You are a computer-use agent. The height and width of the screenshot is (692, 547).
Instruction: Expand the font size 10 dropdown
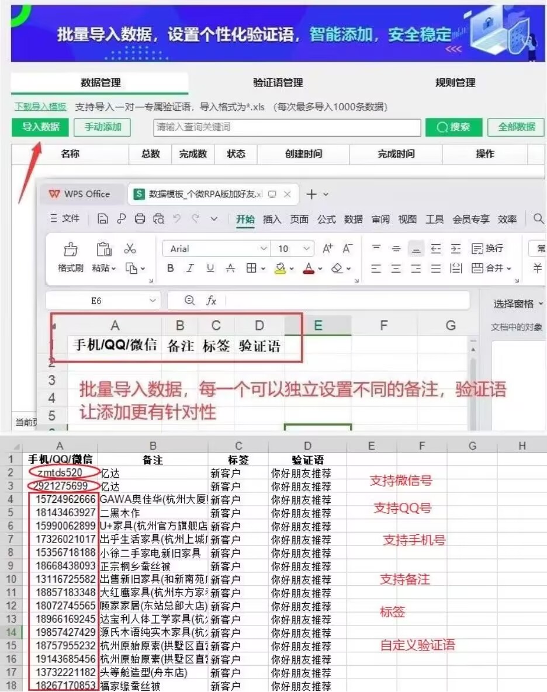[x=307, y=249]
